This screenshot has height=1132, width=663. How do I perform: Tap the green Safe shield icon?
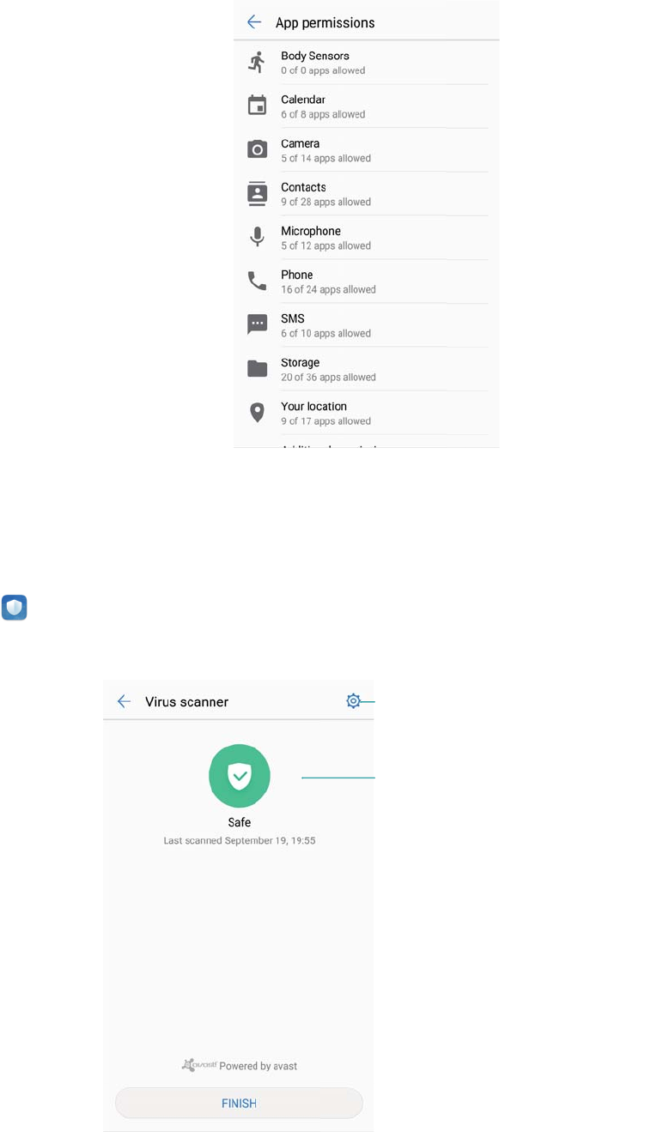(x=240, y=776)
